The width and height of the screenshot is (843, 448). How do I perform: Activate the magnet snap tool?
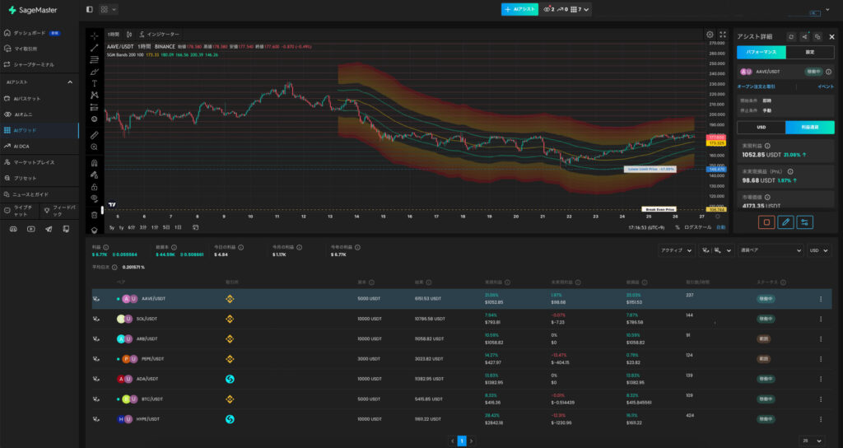click(95, 163)
